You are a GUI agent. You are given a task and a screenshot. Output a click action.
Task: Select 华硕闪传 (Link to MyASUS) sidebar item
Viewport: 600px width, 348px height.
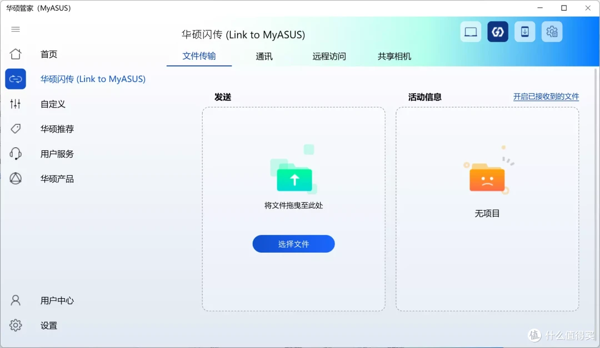click(93, 79)
